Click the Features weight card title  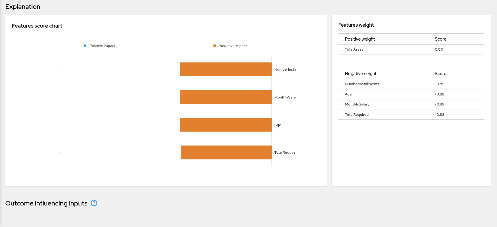(356, 25)
